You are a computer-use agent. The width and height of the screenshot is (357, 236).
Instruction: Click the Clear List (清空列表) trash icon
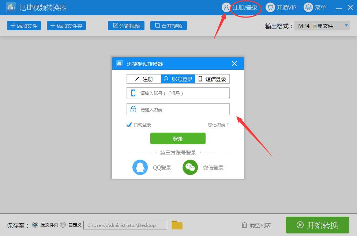pos(244,225)
